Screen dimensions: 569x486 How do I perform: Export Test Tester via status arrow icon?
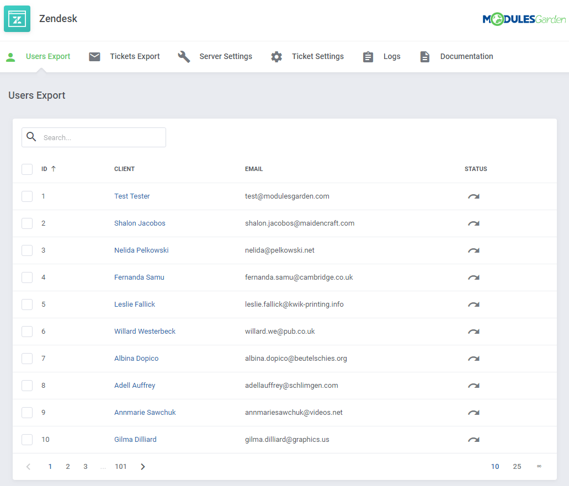[x=474, y=196]
